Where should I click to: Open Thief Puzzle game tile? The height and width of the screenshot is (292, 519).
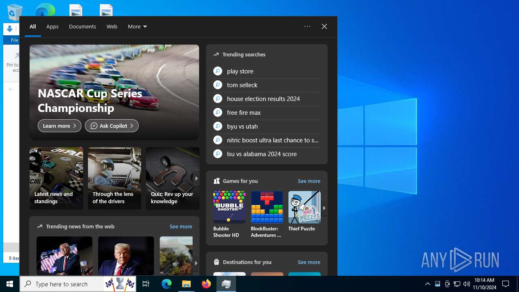click(x=305, y=211)
